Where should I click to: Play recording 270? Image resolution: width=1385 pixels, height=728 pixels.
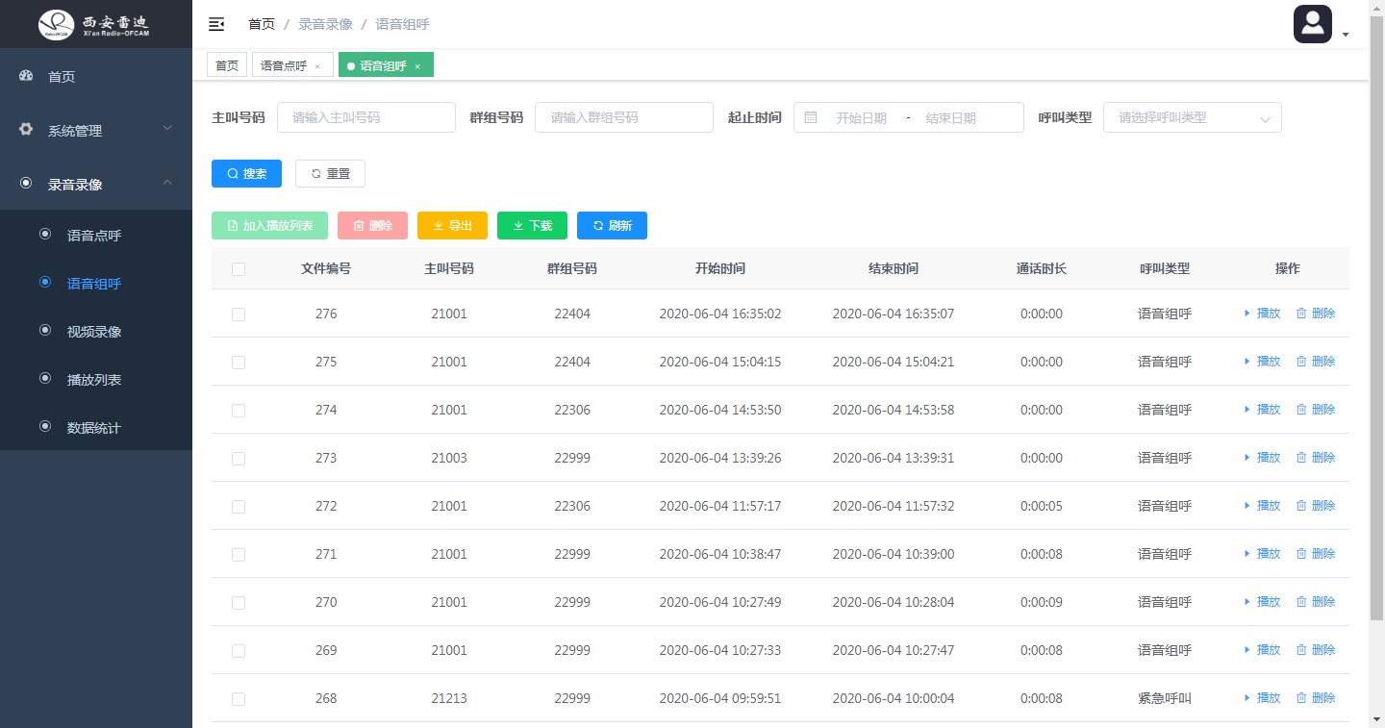coord(1263,602)
